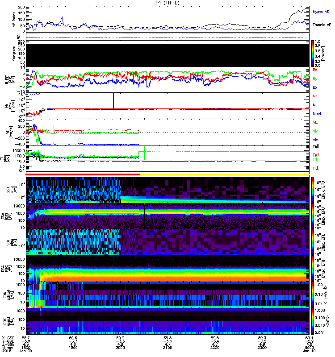Click the ion velocity Vi plot panel
The height and width of the screenshot is (357, 335).
pos(167,132)
